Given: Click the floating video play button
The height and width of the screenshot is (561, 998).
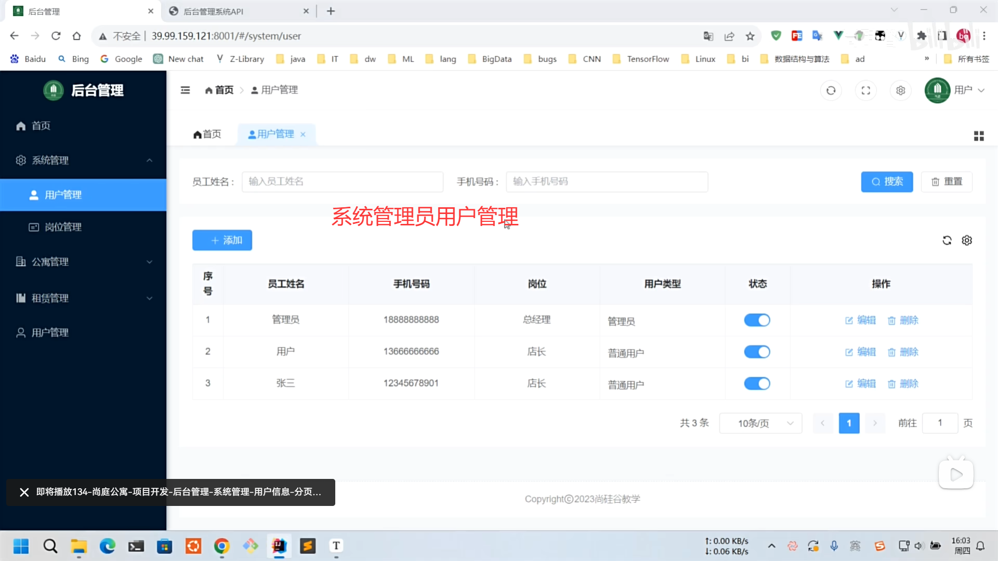Looking at the screenshot, I should pyautogui.click(x=955, y=474).
